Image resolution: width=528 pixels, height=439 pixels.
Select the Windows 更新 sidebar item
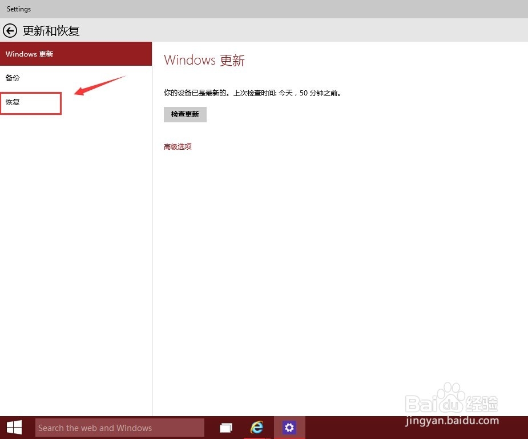point(76,54)
